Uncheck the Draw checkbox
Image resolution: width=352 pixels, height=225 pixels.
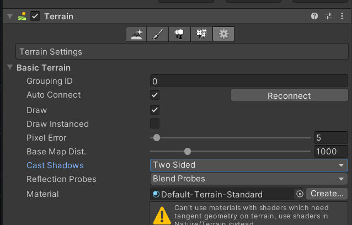(154, 110)
